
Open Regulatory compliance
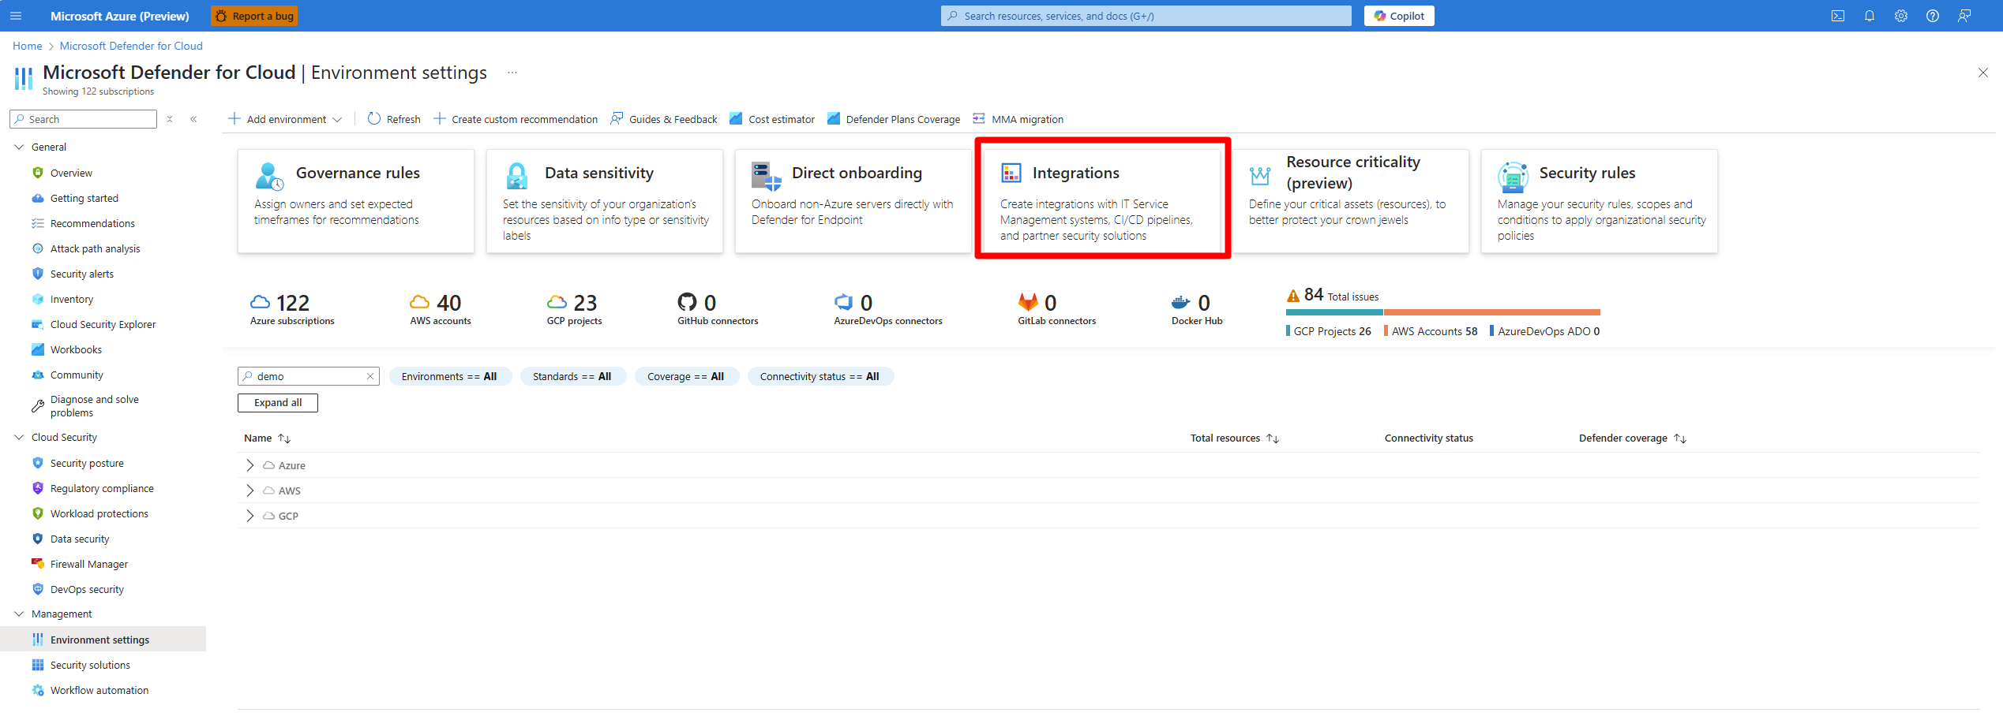[103, 488]
